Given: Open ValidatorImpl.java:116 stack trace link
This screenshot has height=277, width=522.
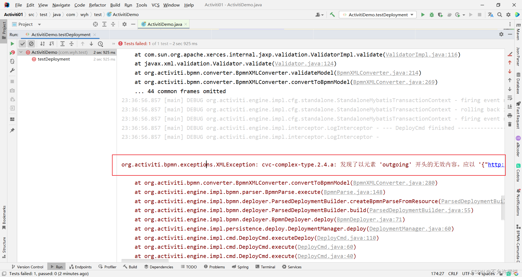Looking at the screenshot, I should coord(421,55).
